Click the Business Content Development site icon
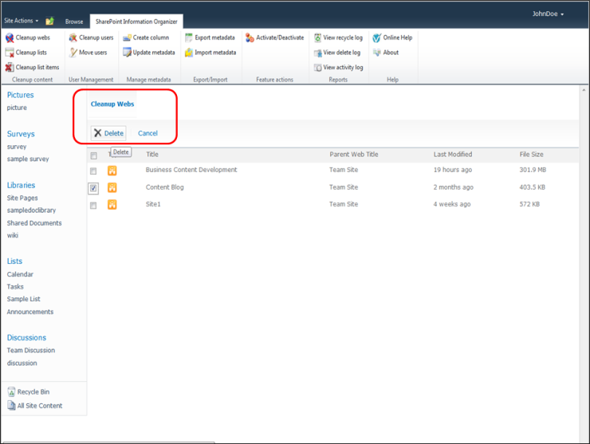590x444 pixels. (x=112, y=171)
